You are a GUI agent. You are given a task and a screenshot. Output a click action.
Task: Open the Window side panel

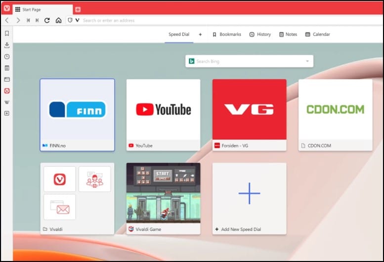click(x=7, y=79)
